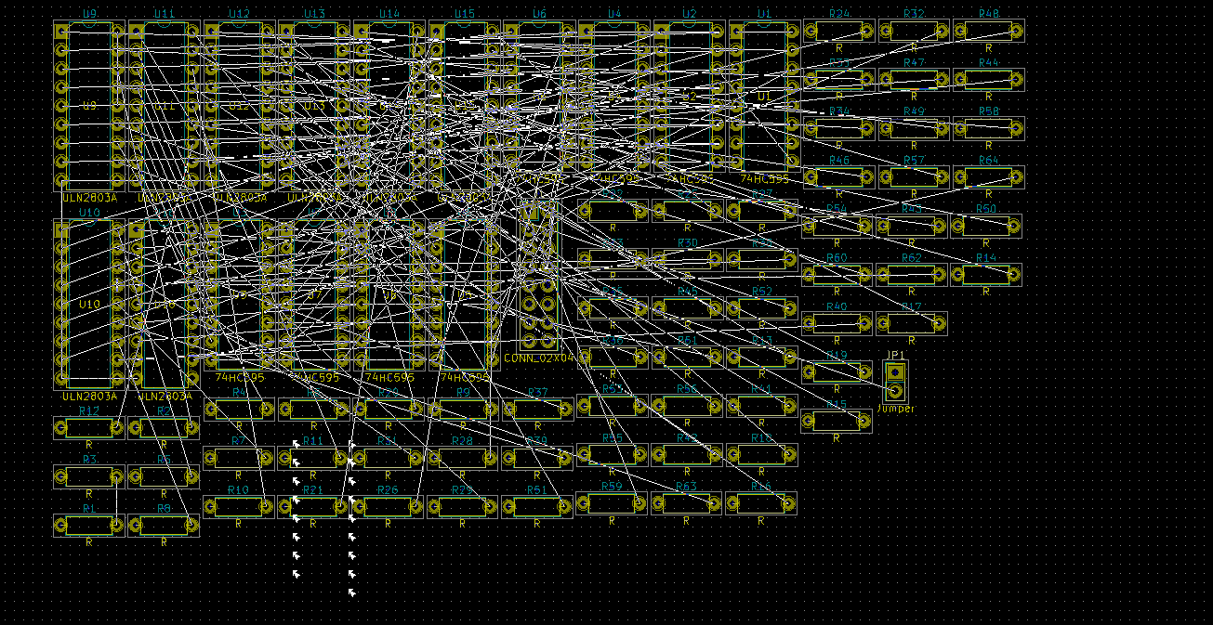Click the 'U14' reference label at top

[x=389, y=14]
